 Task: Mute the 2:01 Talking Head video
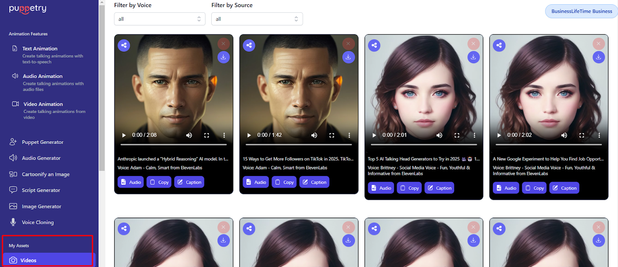439,135
